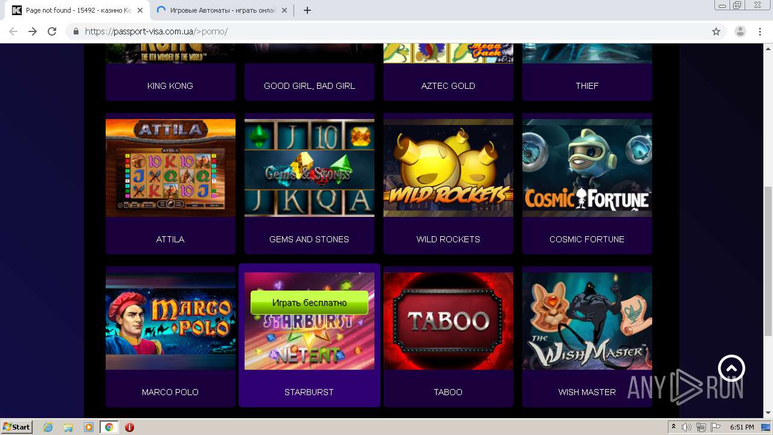Reload the current page
Image resolution: width=773 pixels, height=435 pixels.
coord(52,31)
